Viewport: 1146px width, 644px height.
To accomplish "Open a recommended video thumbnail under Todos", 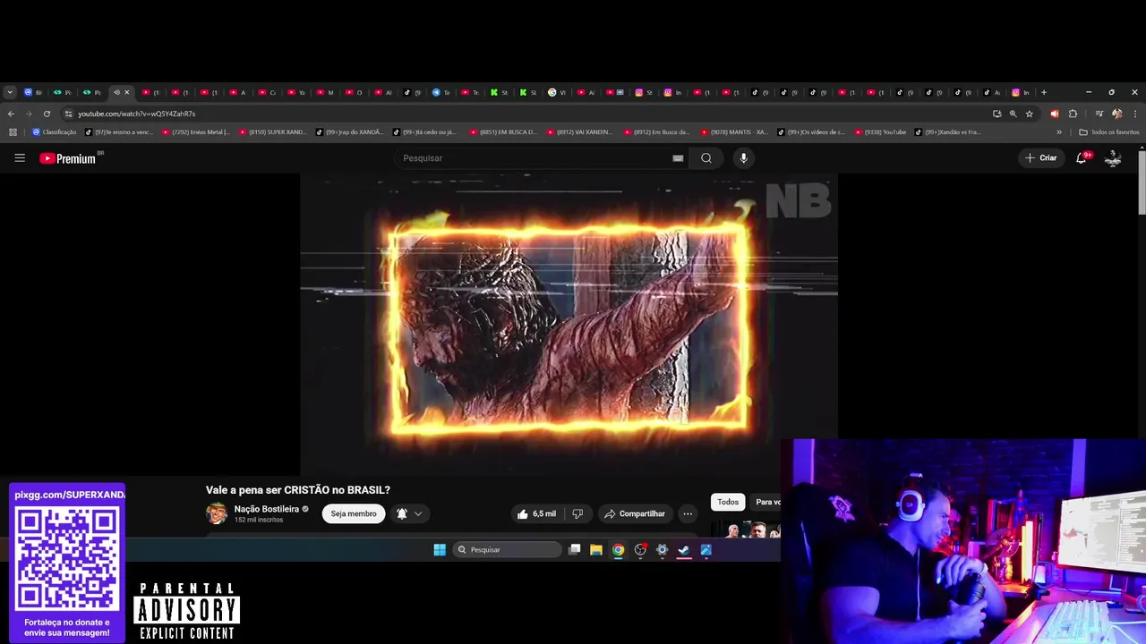I will tap(747, 530).
